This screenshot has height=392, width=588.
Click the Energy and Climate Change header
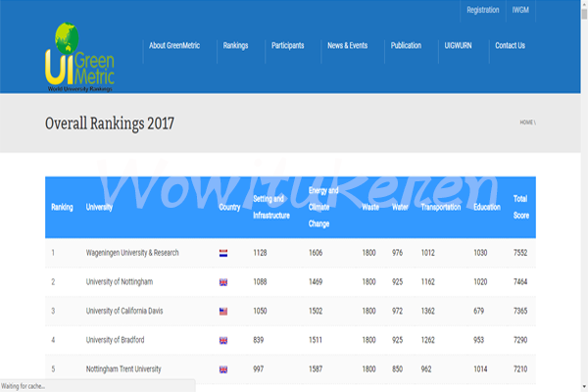click(x=323, y=207)
